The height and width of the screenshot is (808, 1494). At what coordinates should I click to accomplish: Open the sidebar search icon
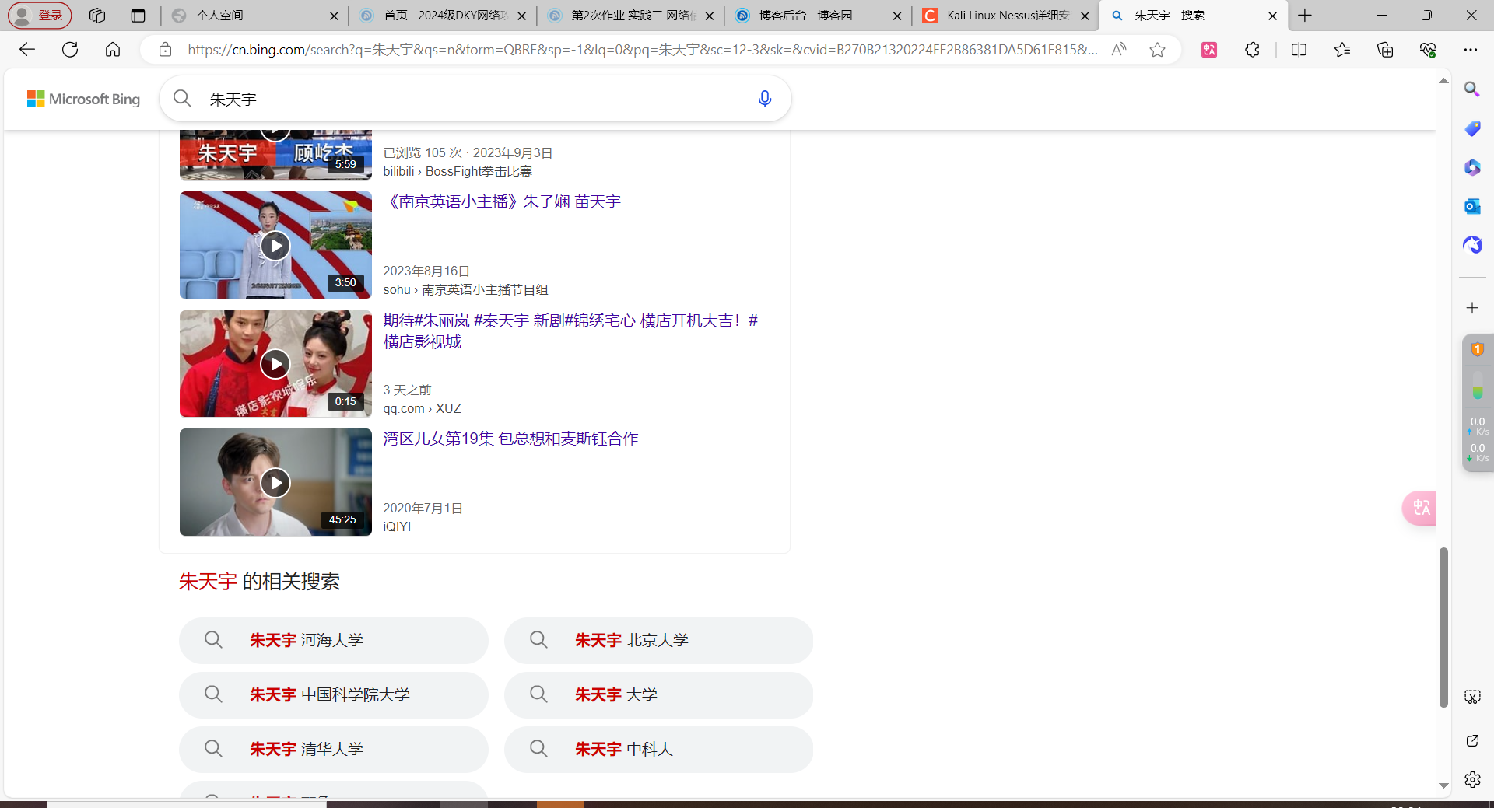tap(1472, 89)
